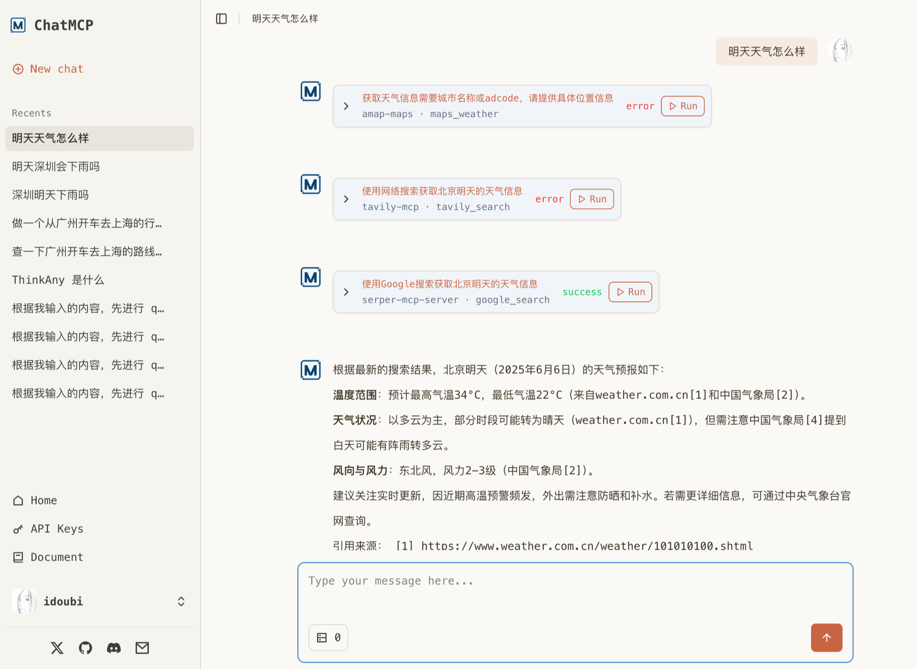Open recent chat 深圳明天下雨吗
The width and height of the screenshot is (917, 669).
[x=100, y=195]
